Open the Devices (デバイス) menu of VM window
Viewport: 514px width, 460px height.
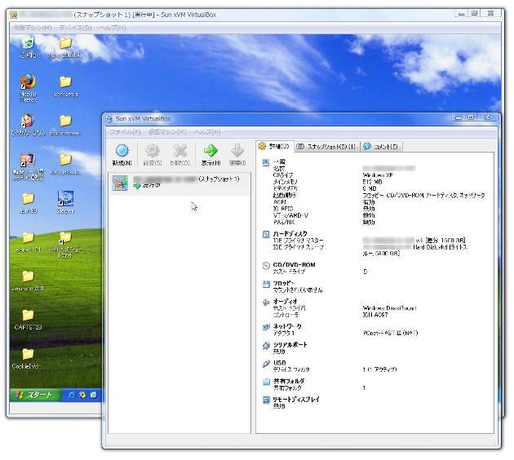(75, 28)
